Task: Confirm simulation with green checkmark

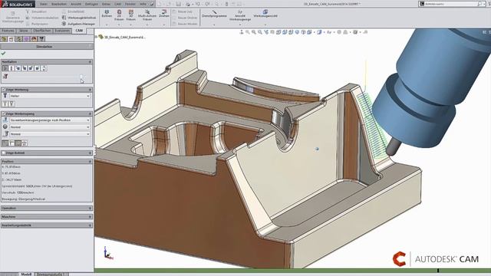Action: [x=3, y=54]
